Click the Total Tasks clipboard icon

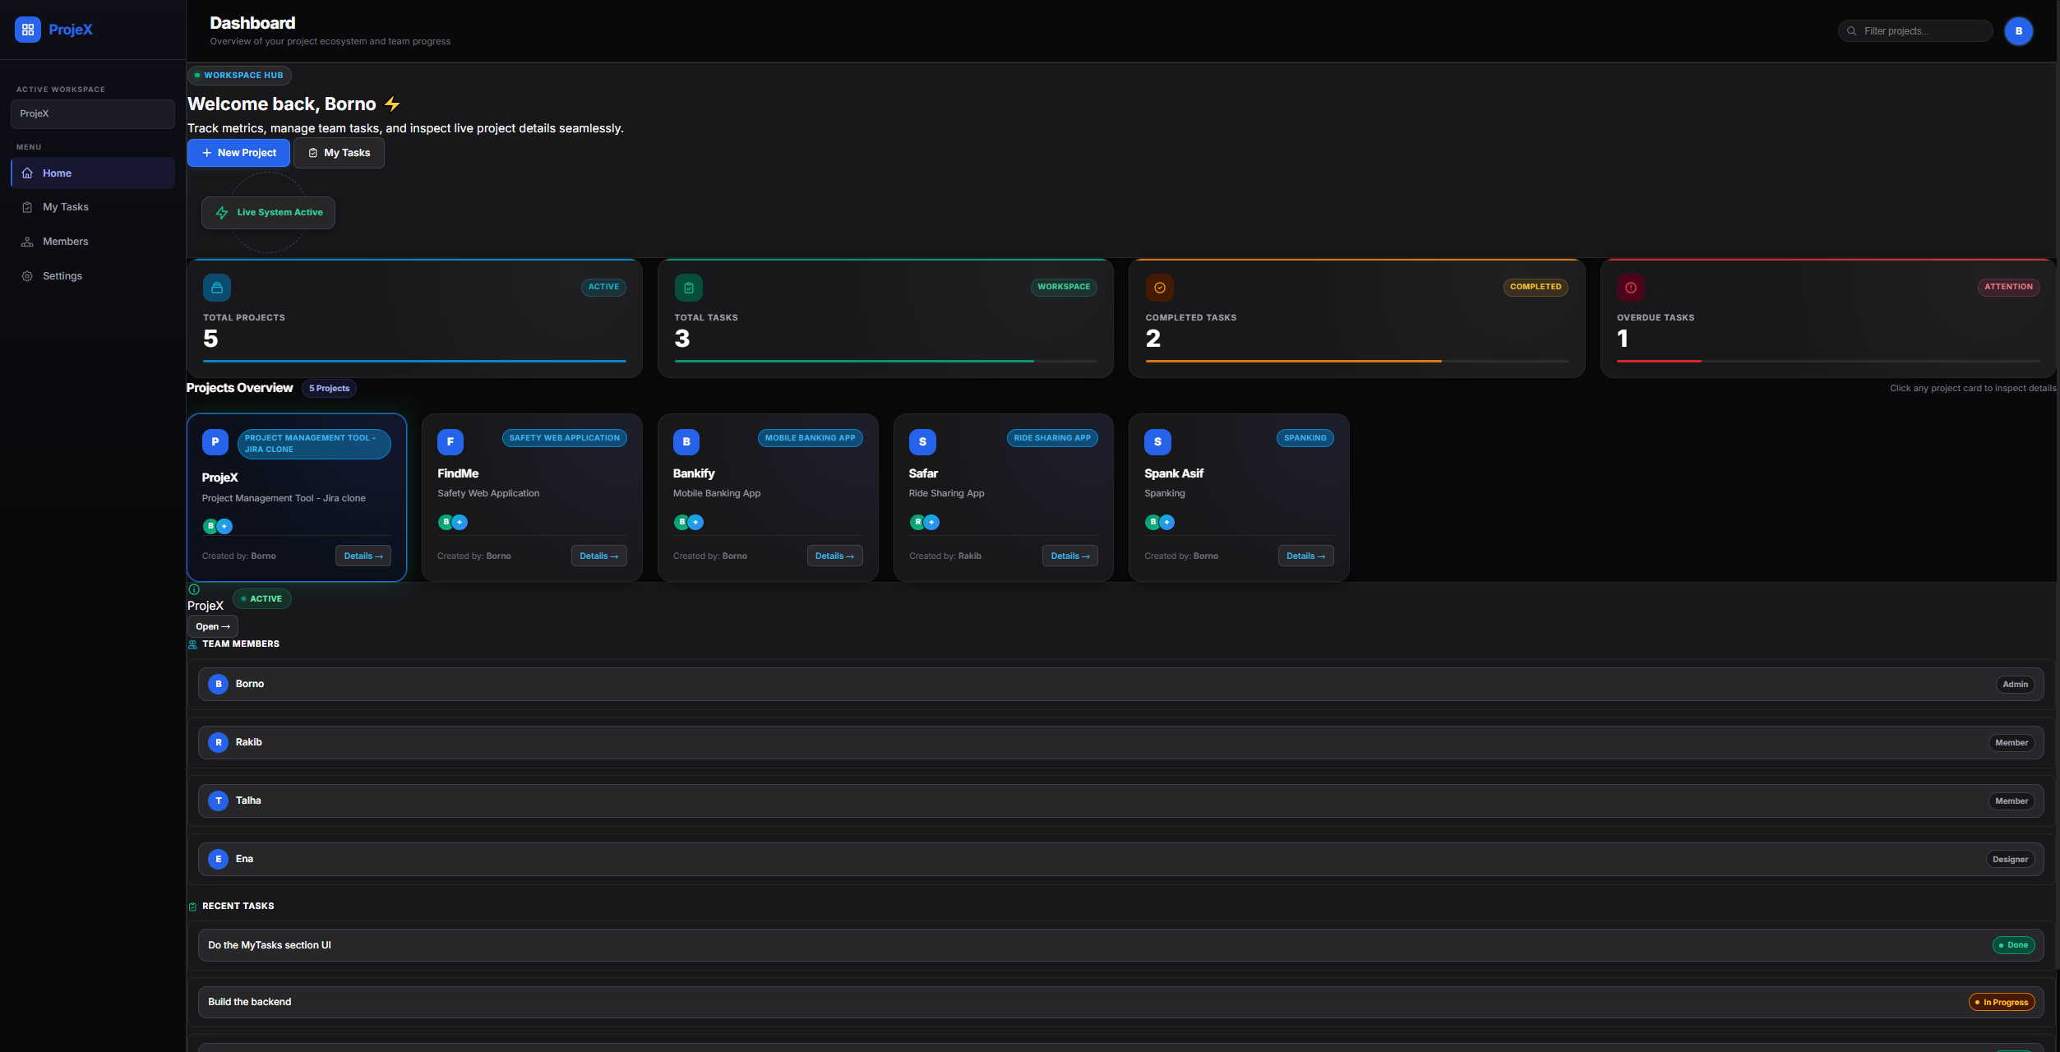[x=689, y=288]
